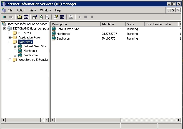Click the Export List toolbar icon
Image resolution: width=183 pixels, height=129 pixels.
47,17
